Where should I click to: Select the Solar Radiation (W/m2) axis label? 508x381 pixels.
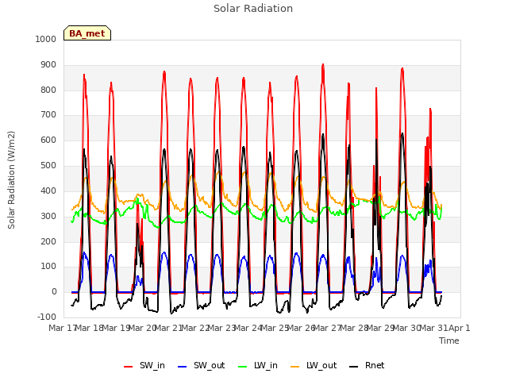point(11,180)
